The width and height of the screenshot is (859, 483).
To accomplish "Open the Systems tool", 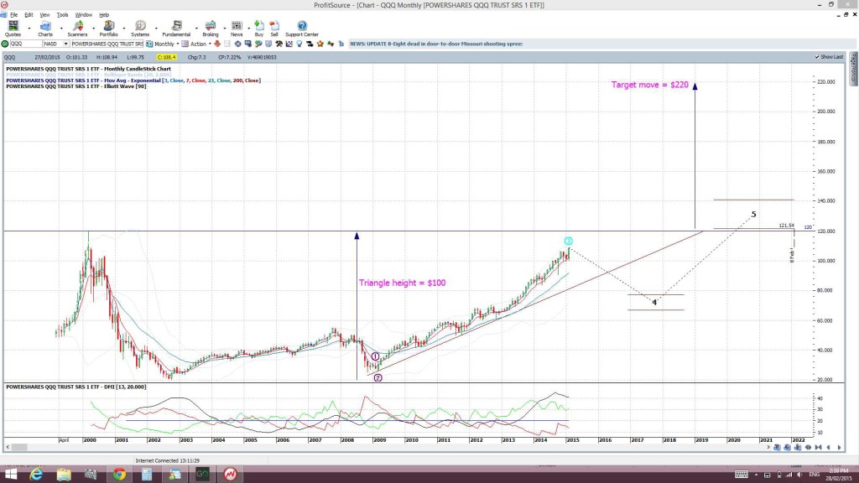I will tap(140, 28).
